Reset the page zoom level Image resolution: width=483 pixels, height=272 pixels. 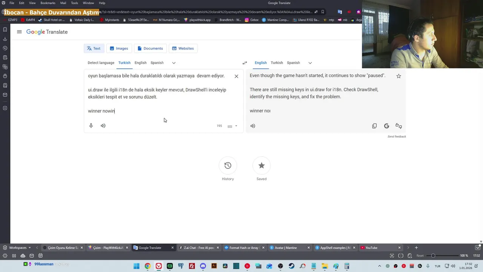click(x=420, y=256)
